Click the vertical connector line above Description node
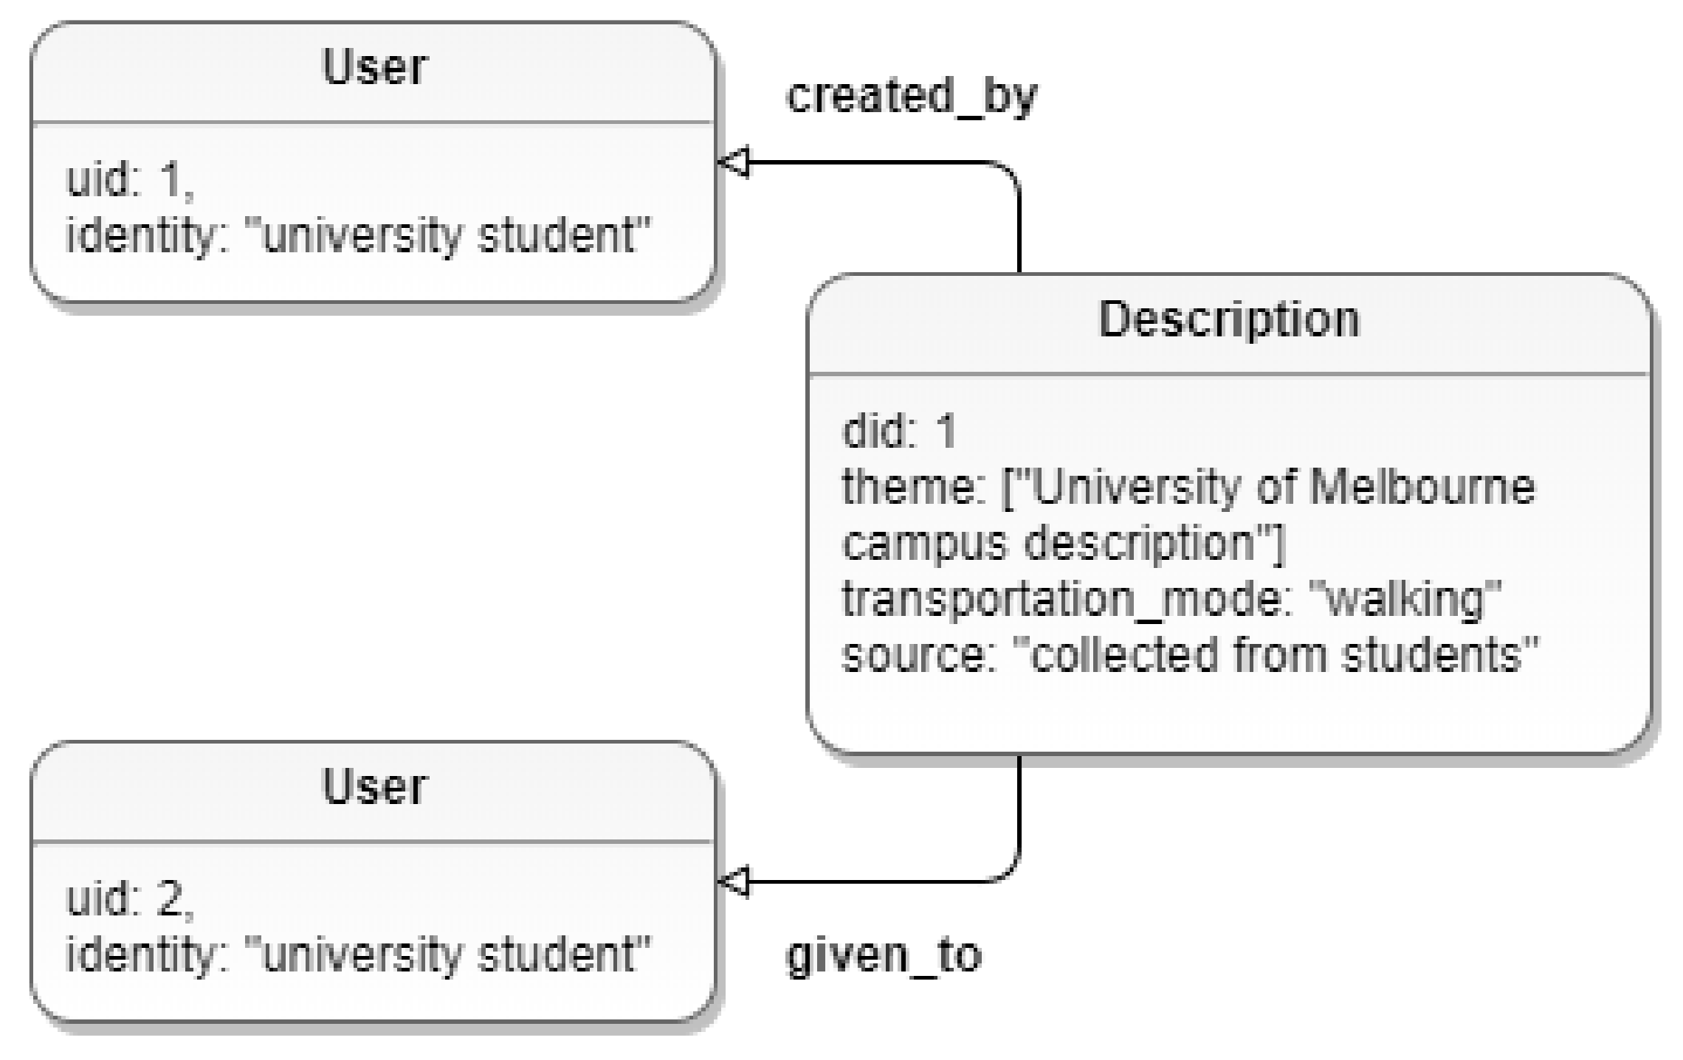Screen dimensions: 1683x1060 pos(1019,229)
